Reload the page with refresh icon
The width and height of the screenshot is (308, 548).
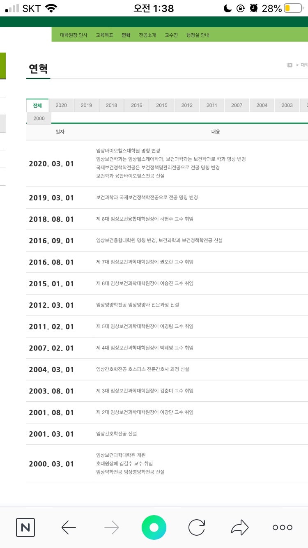[197, 527]
